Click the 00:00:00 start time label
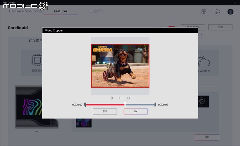The image size is (240, 146). point(77,105)
